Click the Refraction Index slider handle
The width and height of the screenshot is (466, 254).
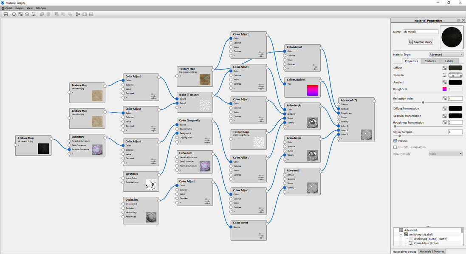coord(423,102)
